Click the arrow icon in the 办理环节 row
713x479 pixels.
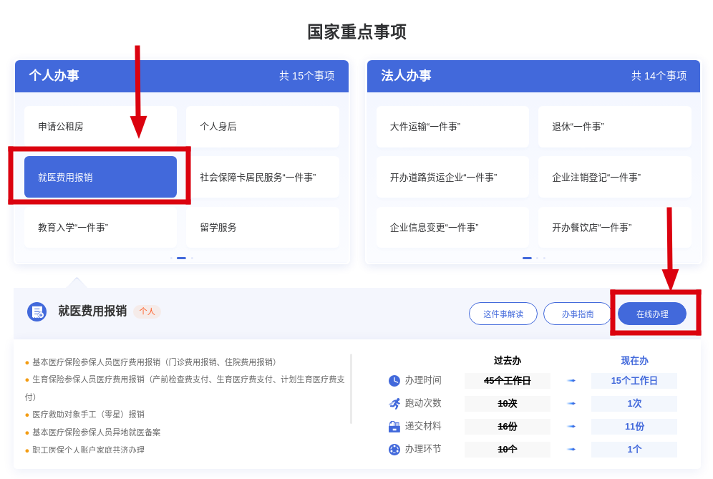click(x=571, y=450)
